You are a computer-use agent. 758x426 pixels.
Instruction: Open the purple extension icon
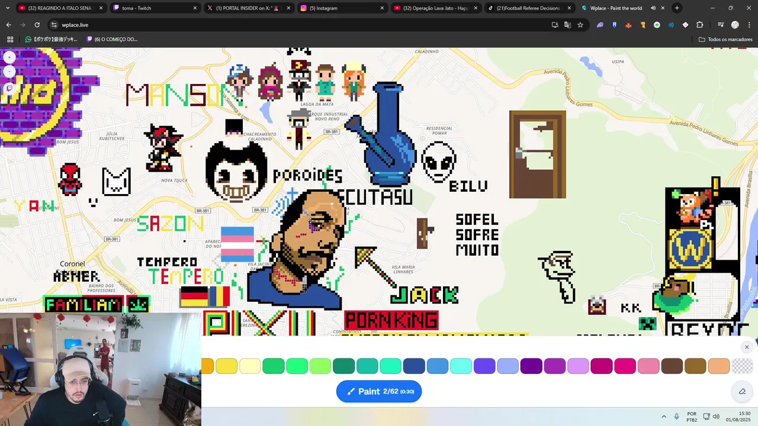600,25
